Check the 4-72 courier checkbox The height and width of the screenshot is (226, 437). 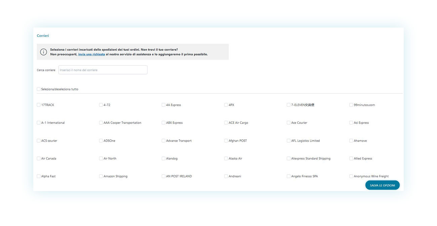point(101,105)
